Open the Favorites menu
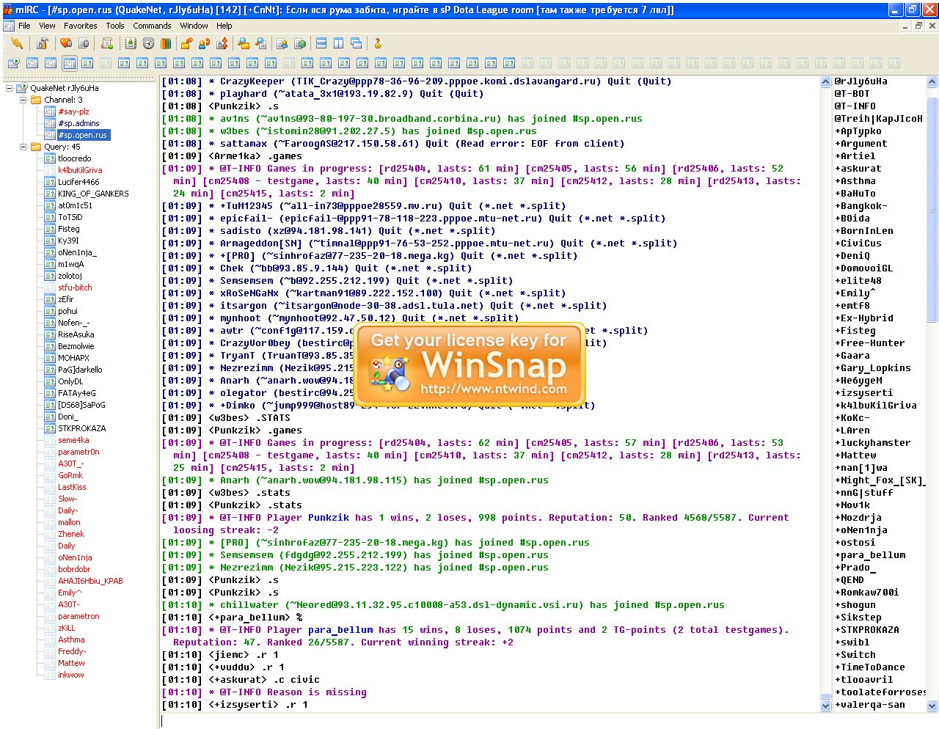939x729 pixels. click(x=80, y=26)
